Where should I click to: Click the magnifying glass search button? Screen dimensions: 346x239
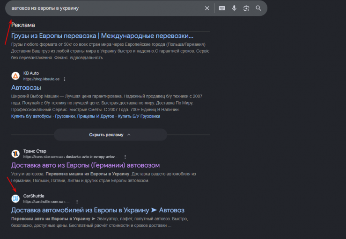(x=258, y=8)
